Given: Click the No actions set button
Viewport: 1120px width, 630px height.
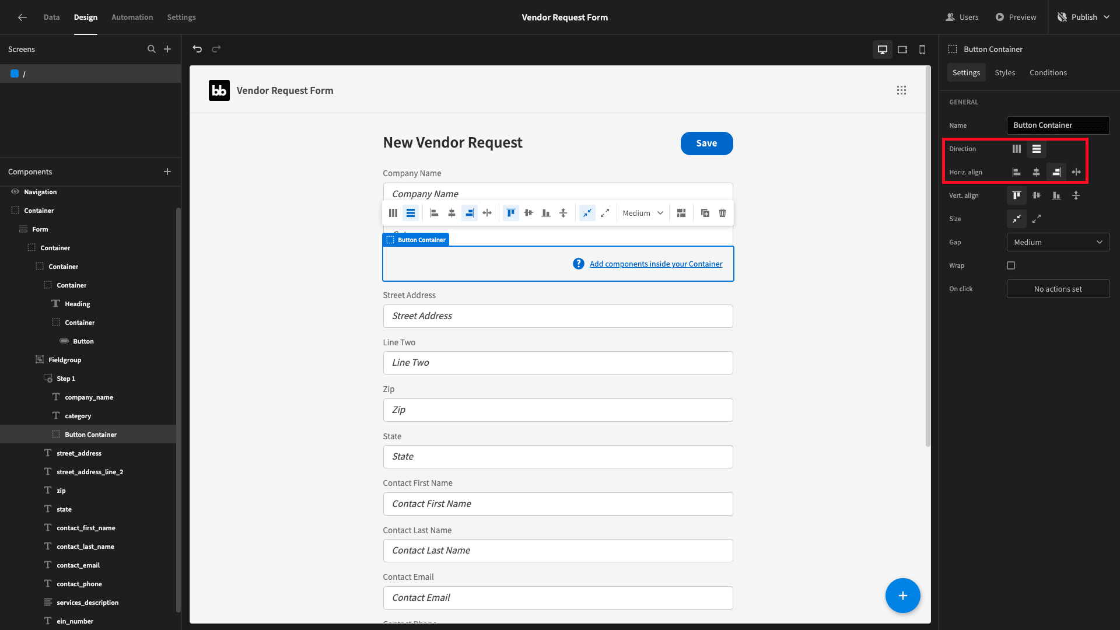Looking at the screenshot, I should click(x=1058, y=289).
